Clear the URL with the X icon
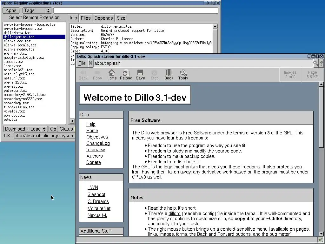 point(90,63)
